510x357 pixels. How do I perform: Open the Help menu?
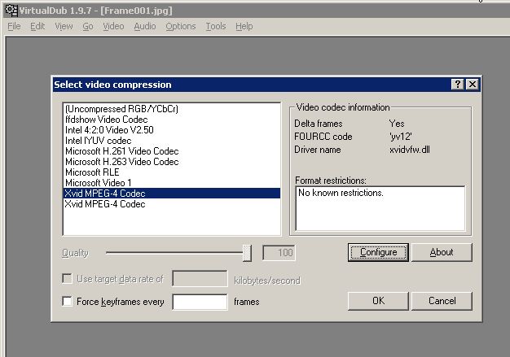tap(244, 26)
